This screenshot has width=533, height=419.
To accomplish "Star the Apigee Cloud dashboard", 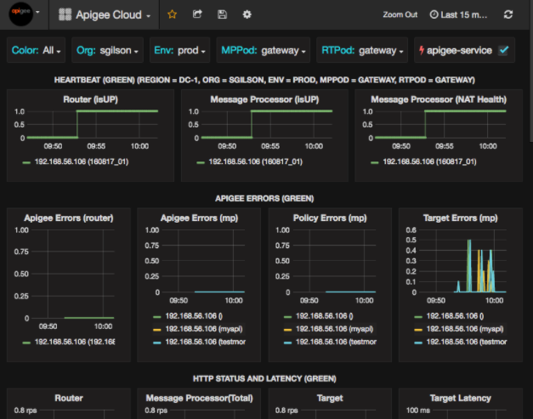I will coord(173,14).
